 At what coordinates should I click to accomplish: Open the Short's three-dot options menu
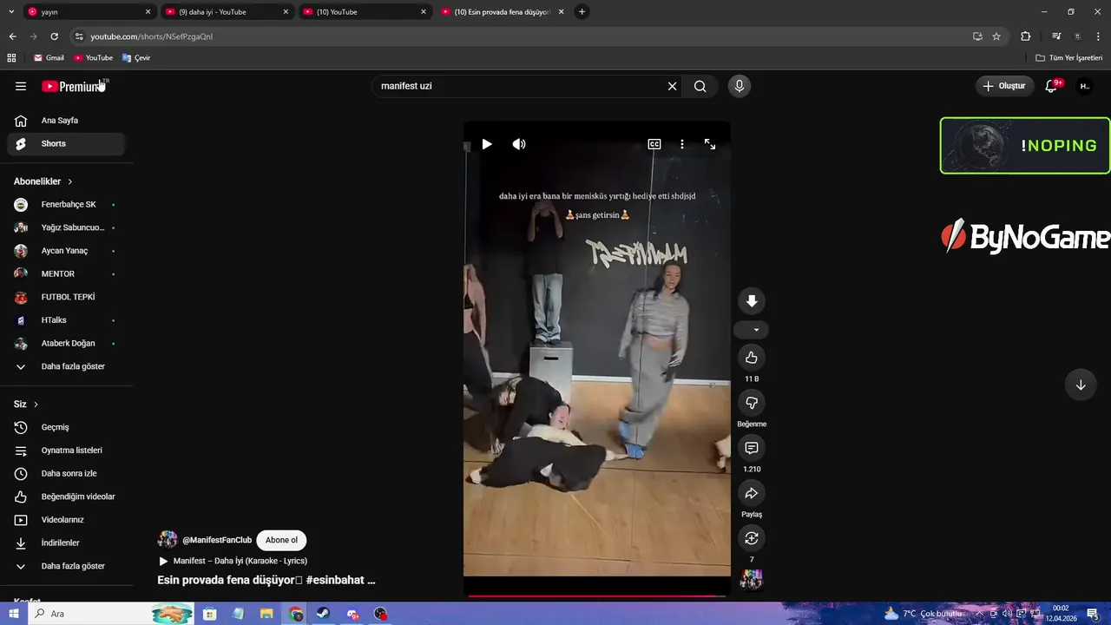(682, 144)
